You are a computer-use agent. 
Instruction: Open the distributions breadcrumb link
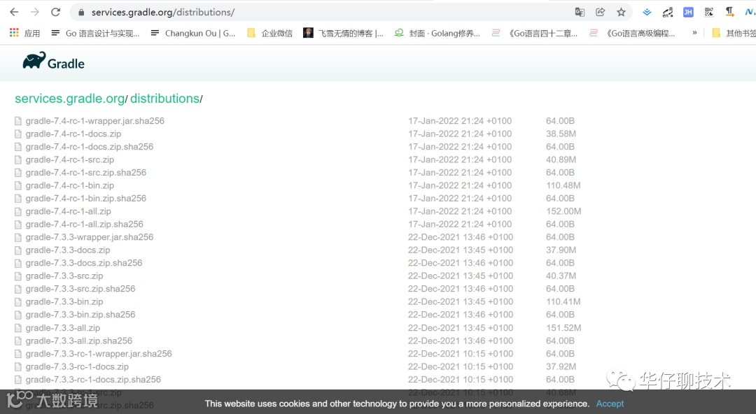tap(164, 99)
